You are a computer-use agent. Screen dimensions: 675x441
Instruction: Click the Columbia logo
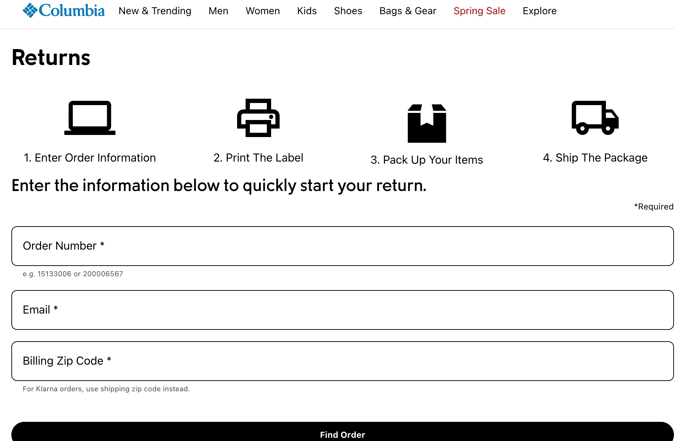click(63, 10)
